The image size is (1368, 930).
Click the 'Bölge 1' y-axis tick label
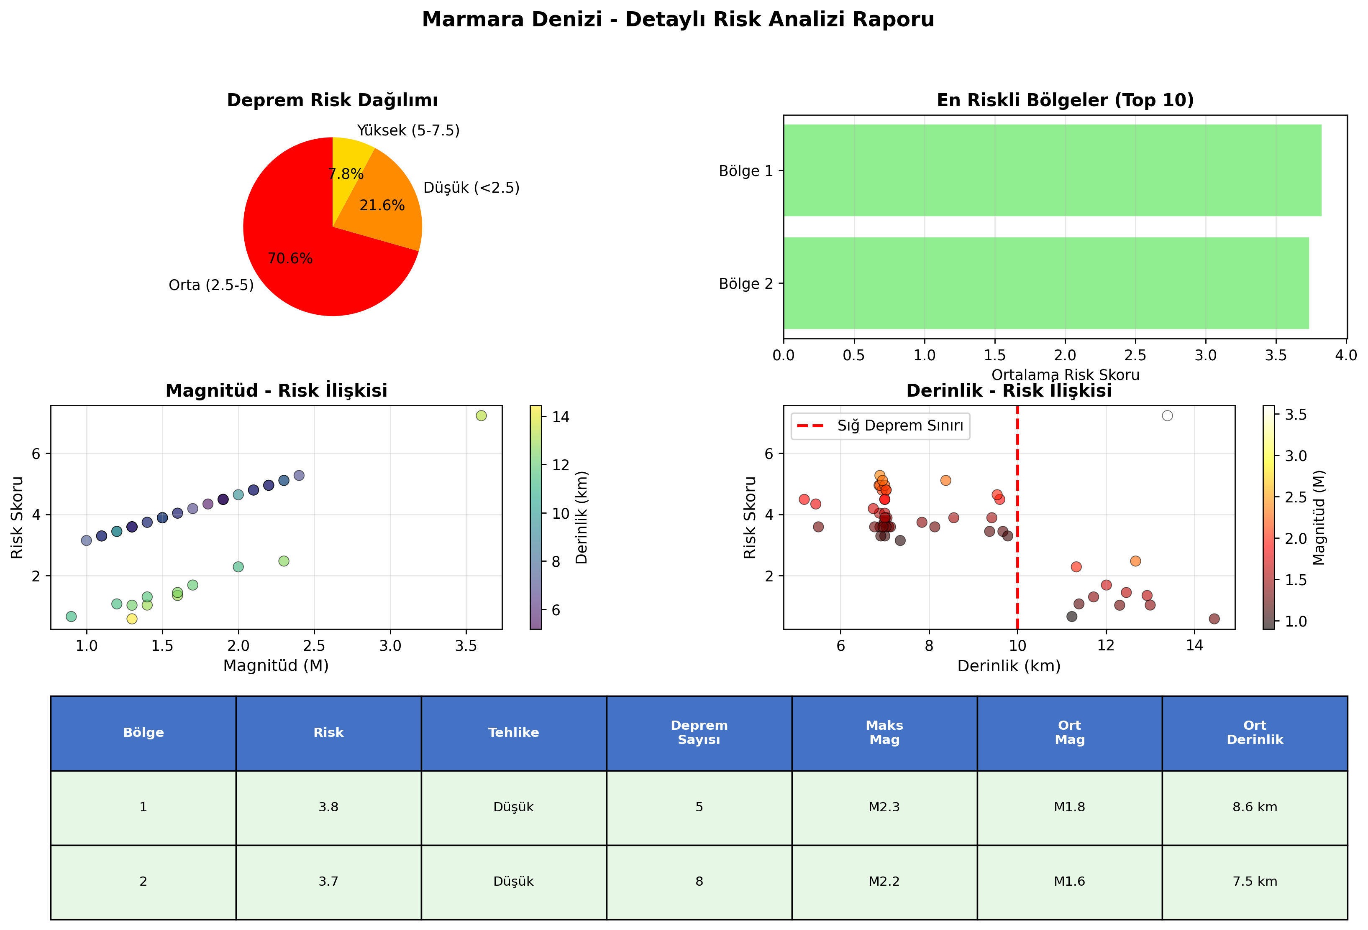[x=745, y=171]
